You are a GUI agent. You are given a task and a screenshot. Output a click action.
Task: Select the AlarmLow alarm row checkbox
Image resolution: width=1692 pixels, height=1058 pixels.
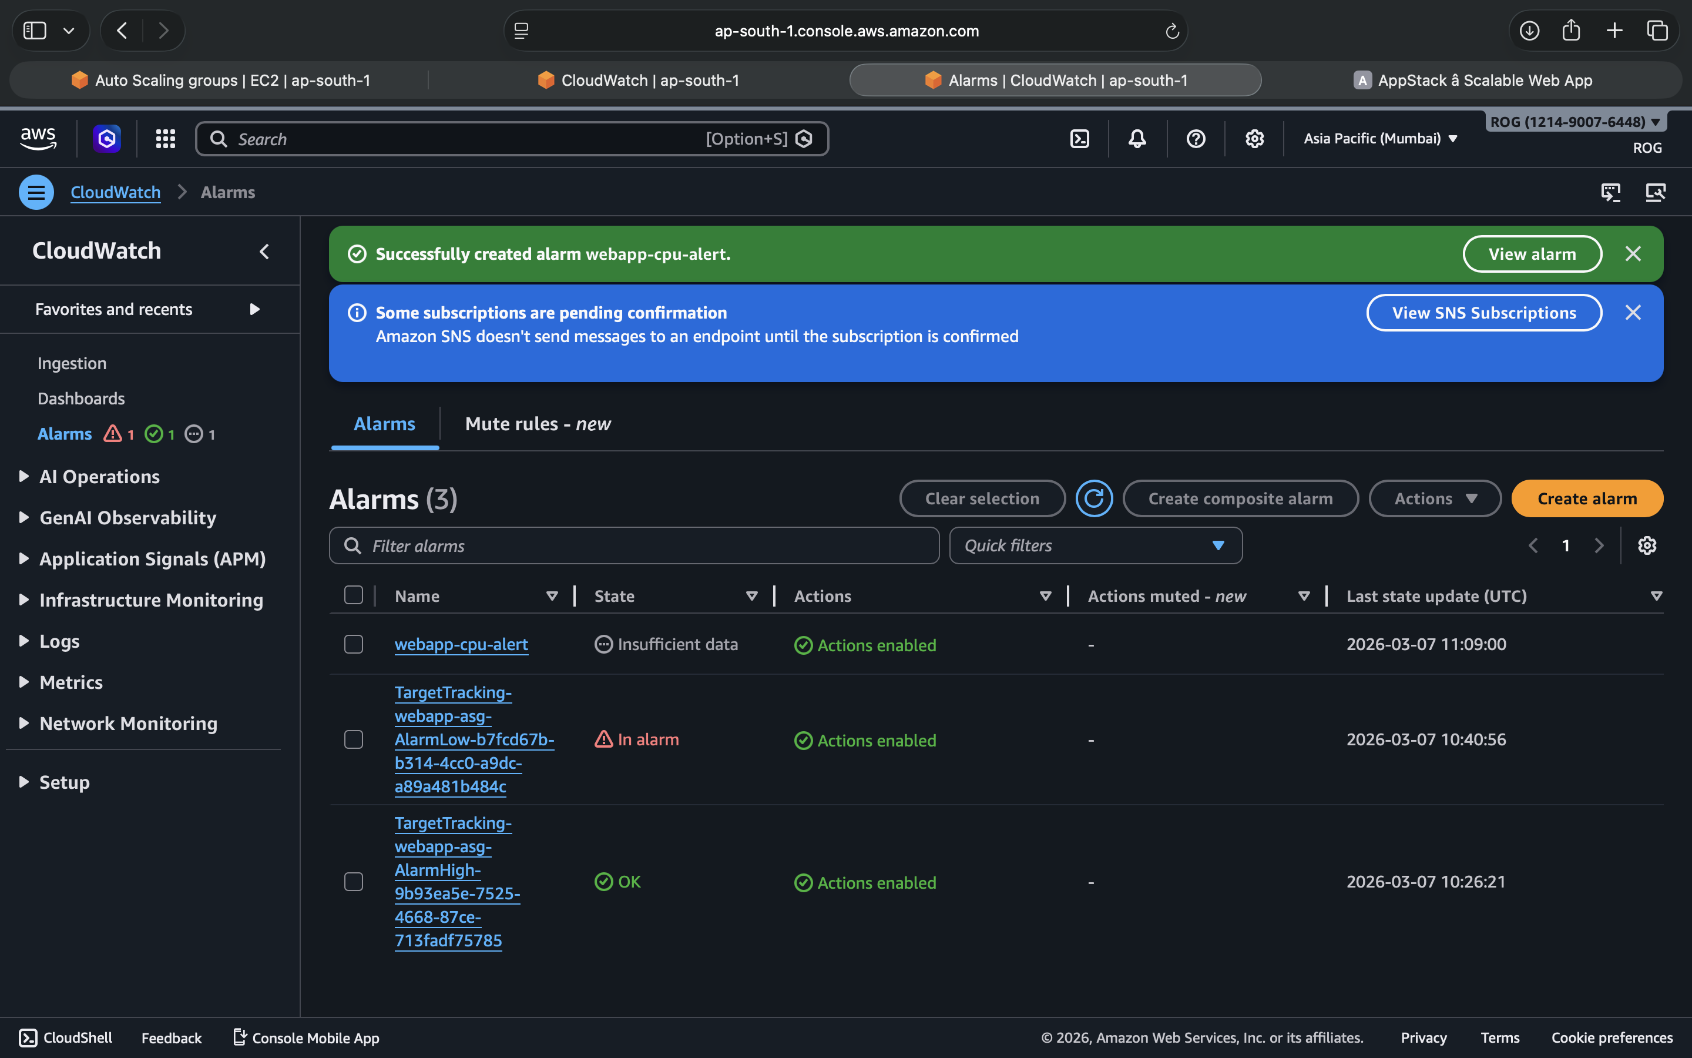point(354,739)
